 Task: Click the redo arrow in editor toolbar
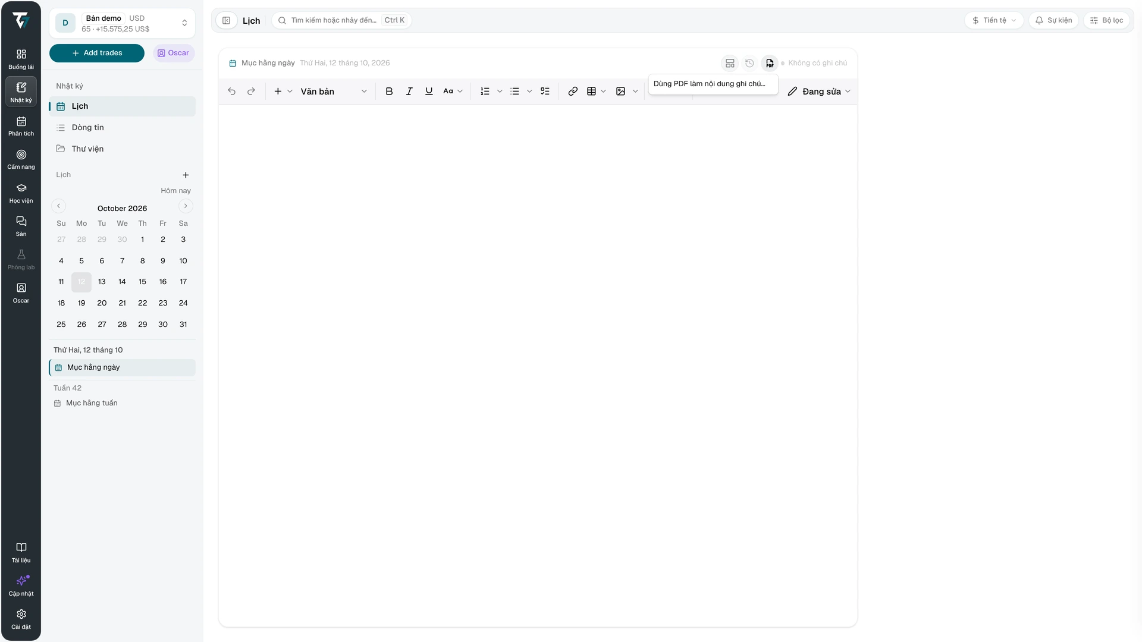click(251, 91)
